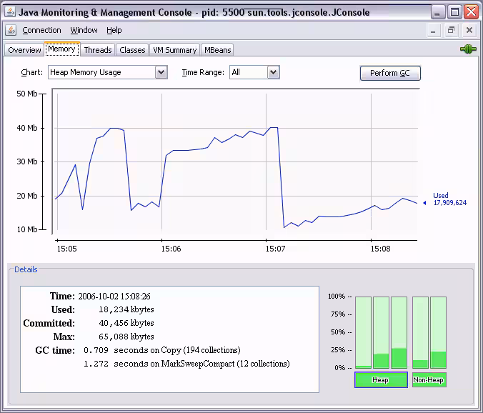Open the Help menu

pos(114,30)
